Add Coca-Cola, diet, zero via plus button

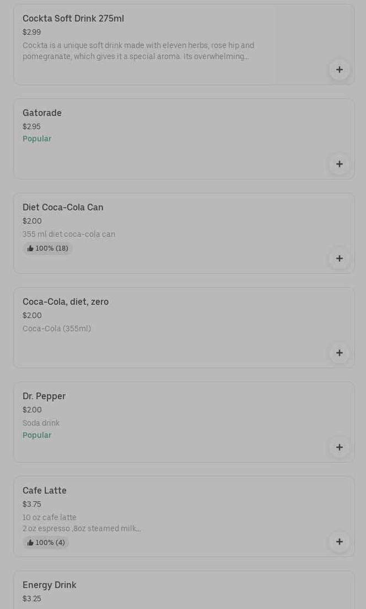click(339, 353)
